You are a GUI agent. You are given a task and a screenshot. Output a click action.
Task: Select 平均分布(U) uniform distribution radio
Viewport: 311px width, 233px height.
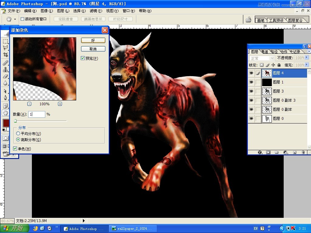[18, 133]
